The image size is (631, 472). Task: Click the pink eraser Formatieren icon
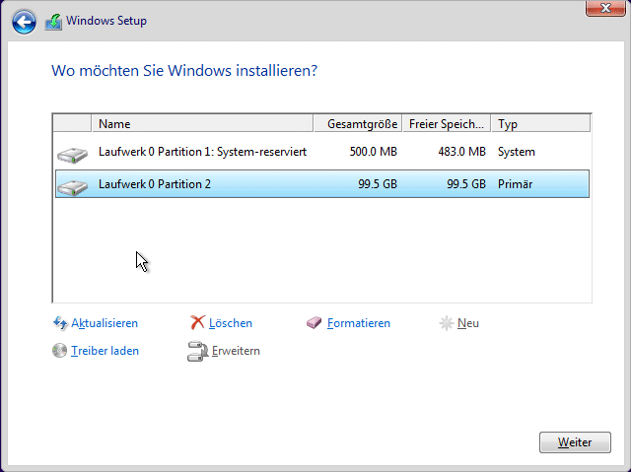point(314,322)
